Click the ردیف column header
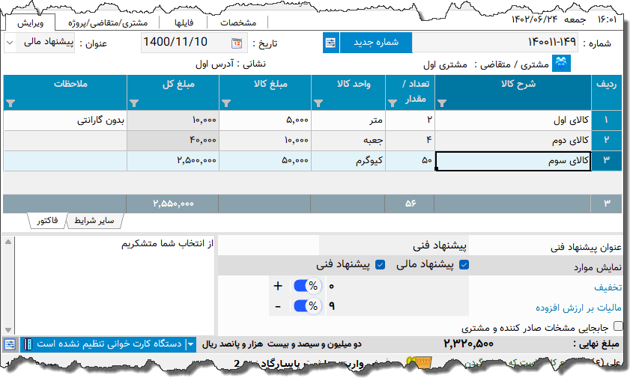Viewport: 630px width, 378px height. [x=606, y=92]
